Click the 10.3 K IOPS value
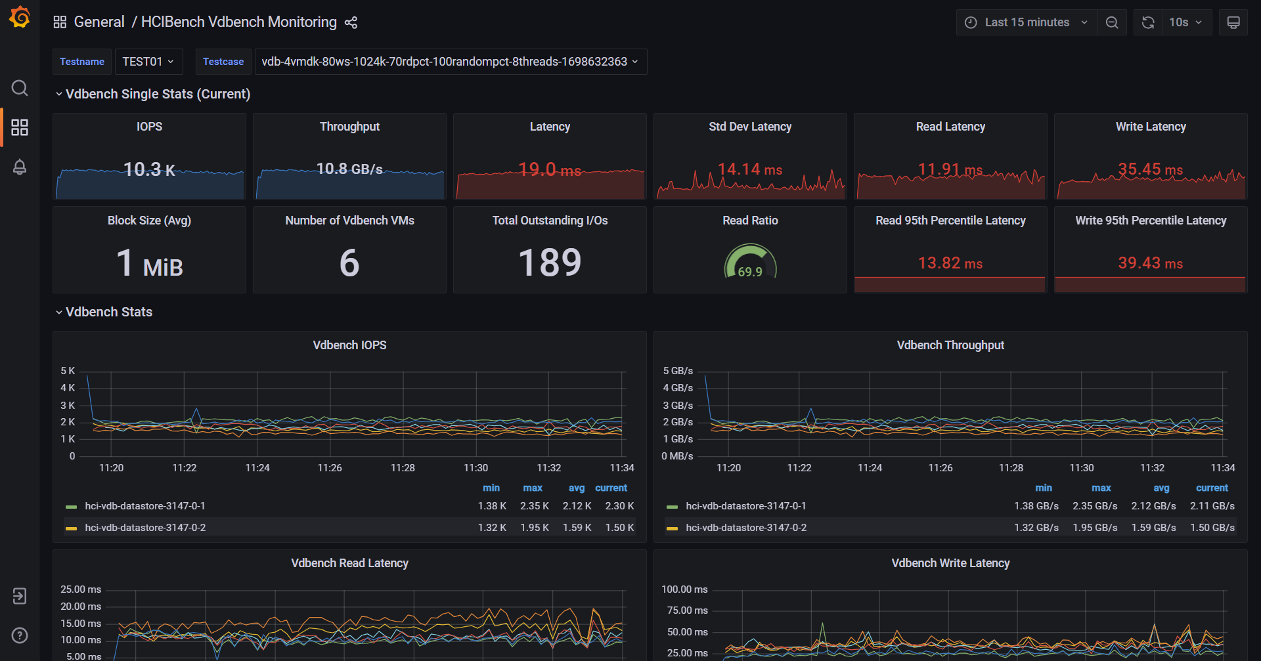1261x661 pixels. click(150, 169)
